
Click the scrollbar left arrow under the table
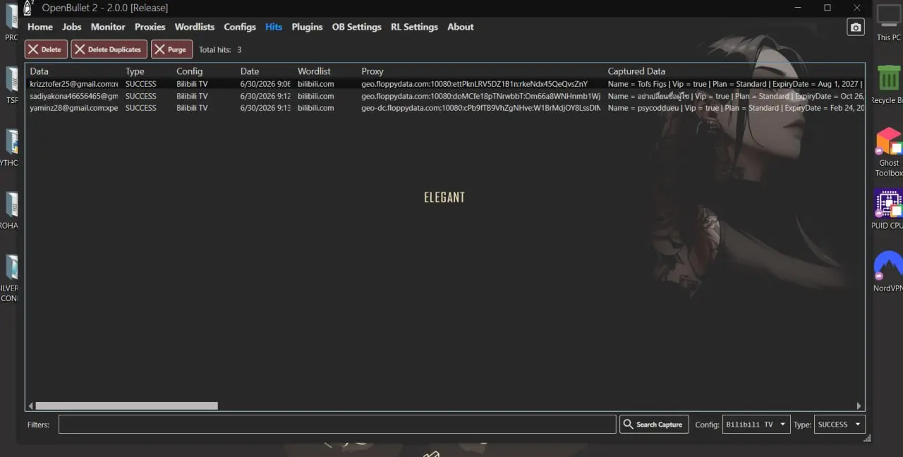30,406
